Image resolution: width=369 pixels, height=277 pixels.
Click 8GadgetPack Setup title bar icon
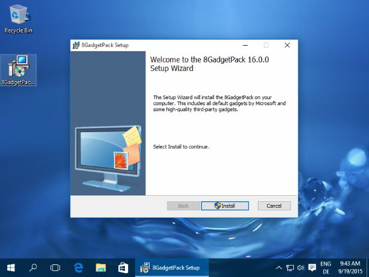(x=76, y=45)
